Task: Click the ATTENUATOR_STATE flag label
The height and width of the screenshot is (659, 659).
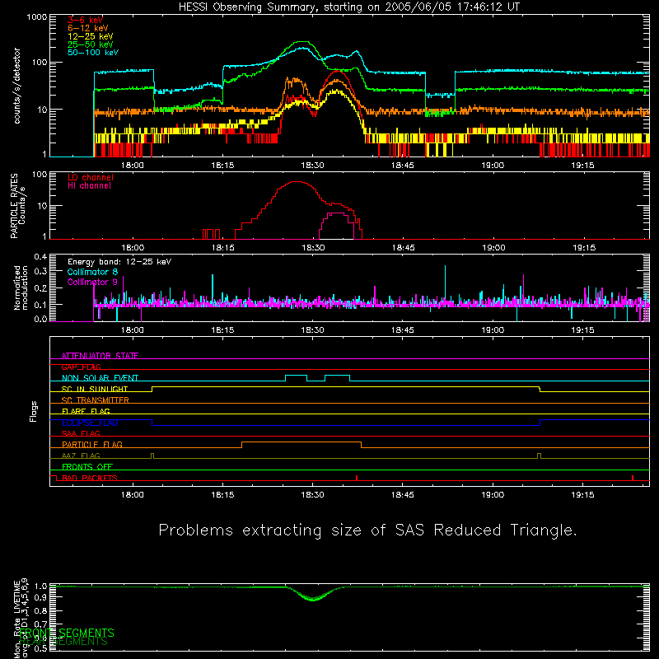Action: pos(100,356)
